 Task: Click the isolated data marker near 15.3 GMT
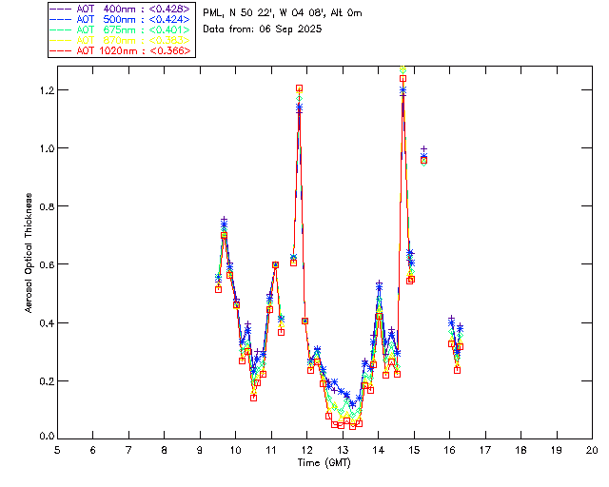(423, 160)
